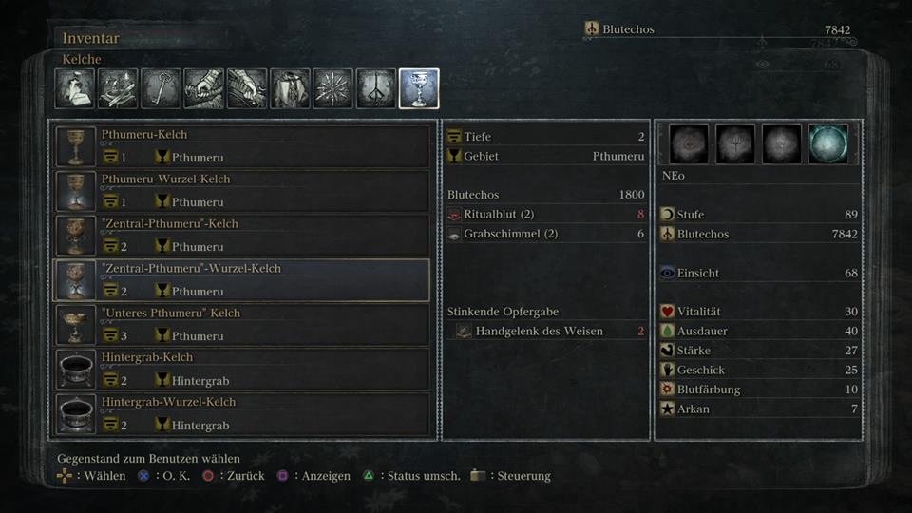Image resolution: width=912 pixels, height=513 pixels.
Task: Select the first empty rune slot
Action: coord(689,143)
